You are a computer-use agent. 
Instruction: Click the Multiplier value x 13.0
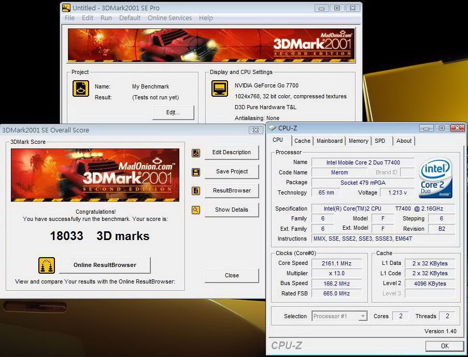336,273
